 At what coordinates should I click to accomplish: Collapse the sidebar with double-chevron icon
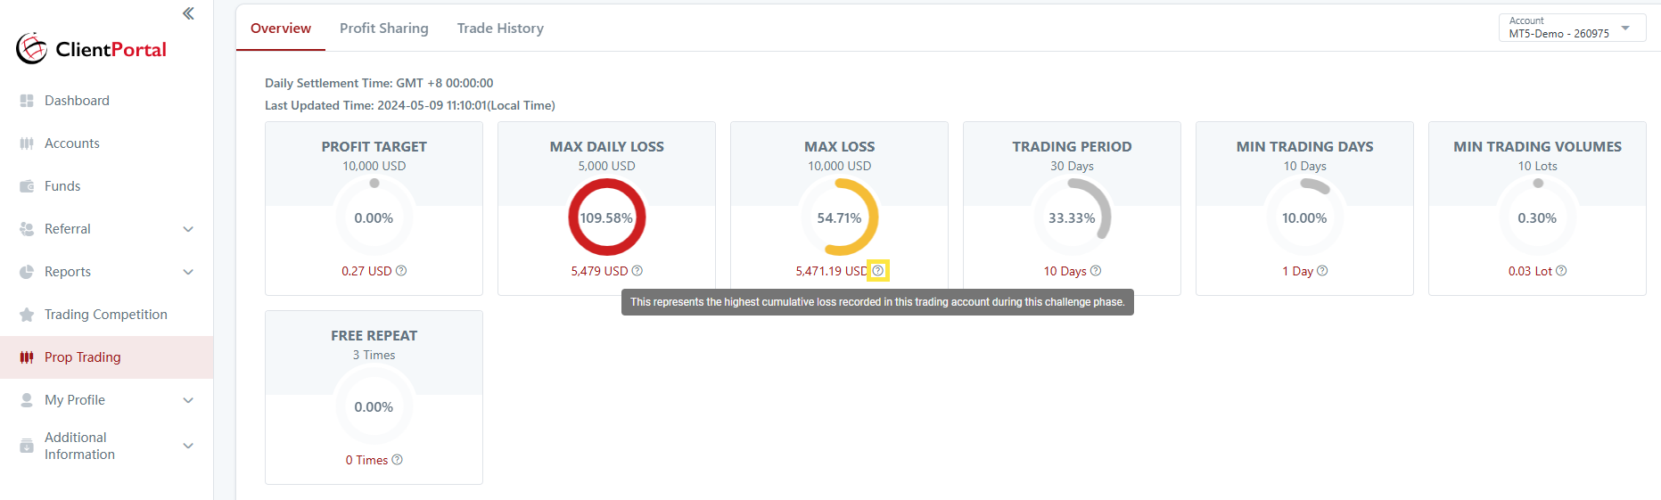point(188,13)
